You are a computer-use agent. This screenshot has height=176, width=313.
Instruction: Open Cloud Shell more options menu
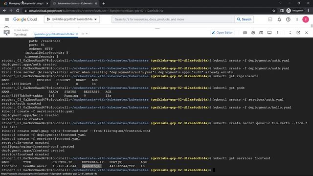tap(277, 33)
